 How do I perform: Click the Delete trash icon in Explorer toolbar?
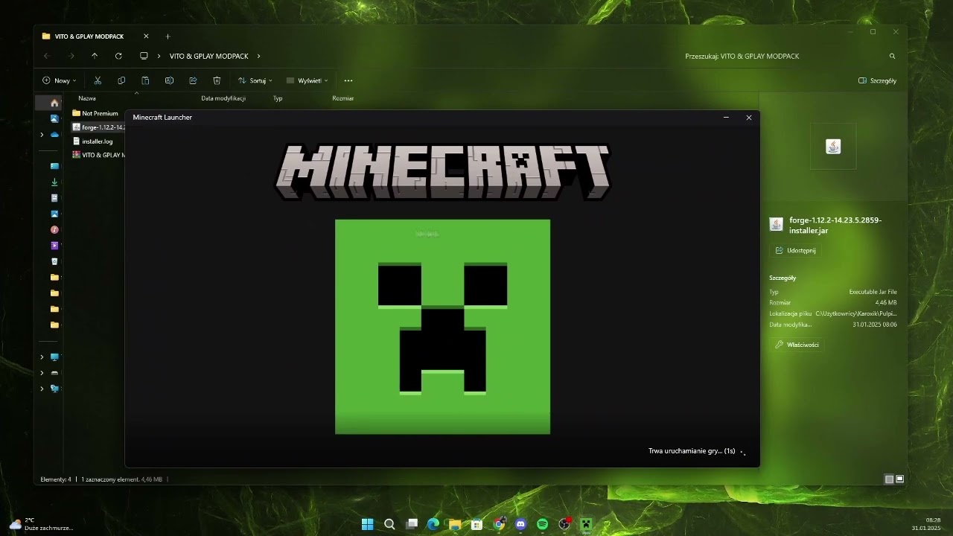[x=217, y=80]
